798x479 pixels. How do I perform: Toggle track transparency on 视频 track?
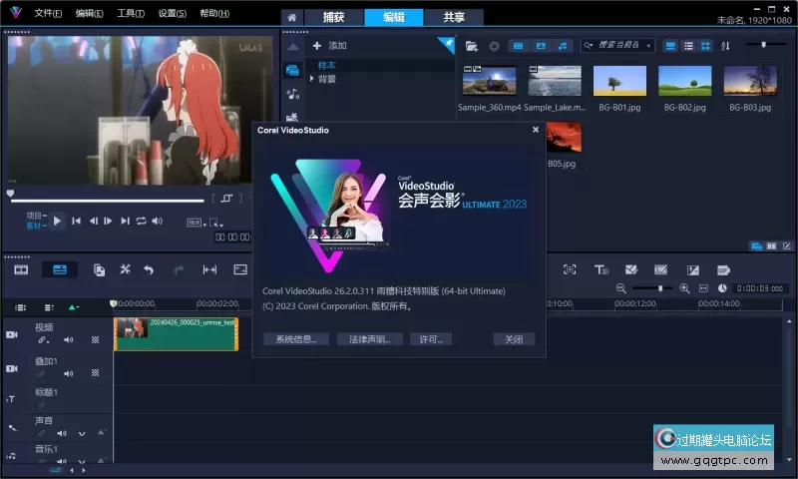click(x=95, y=340)
